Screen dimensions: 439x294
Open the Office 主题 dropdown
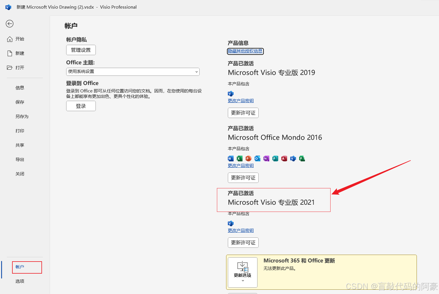[x=133, y=71]
